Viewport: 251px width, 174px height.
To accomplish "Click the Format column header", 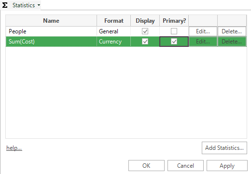I will click(x=114, y=21).
